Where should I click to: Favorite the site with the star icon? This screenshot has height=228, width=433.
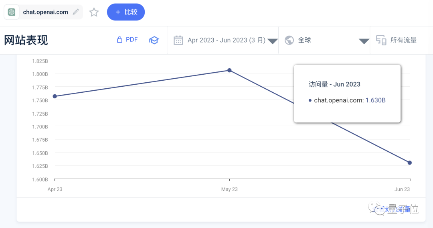pos(94,12)
